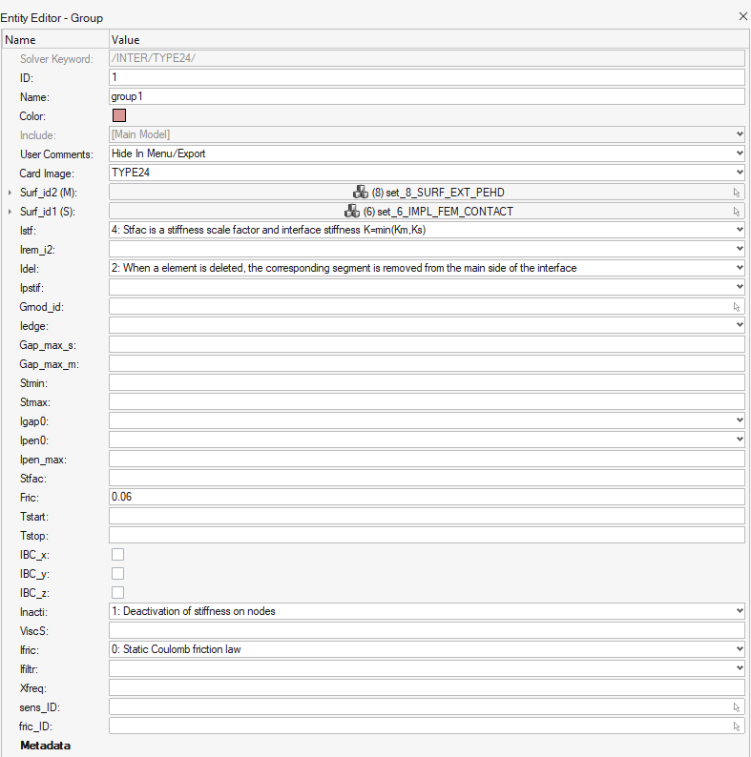Click the Istf label
Screen dimensions: 751x757
click(x=28, y=231)
